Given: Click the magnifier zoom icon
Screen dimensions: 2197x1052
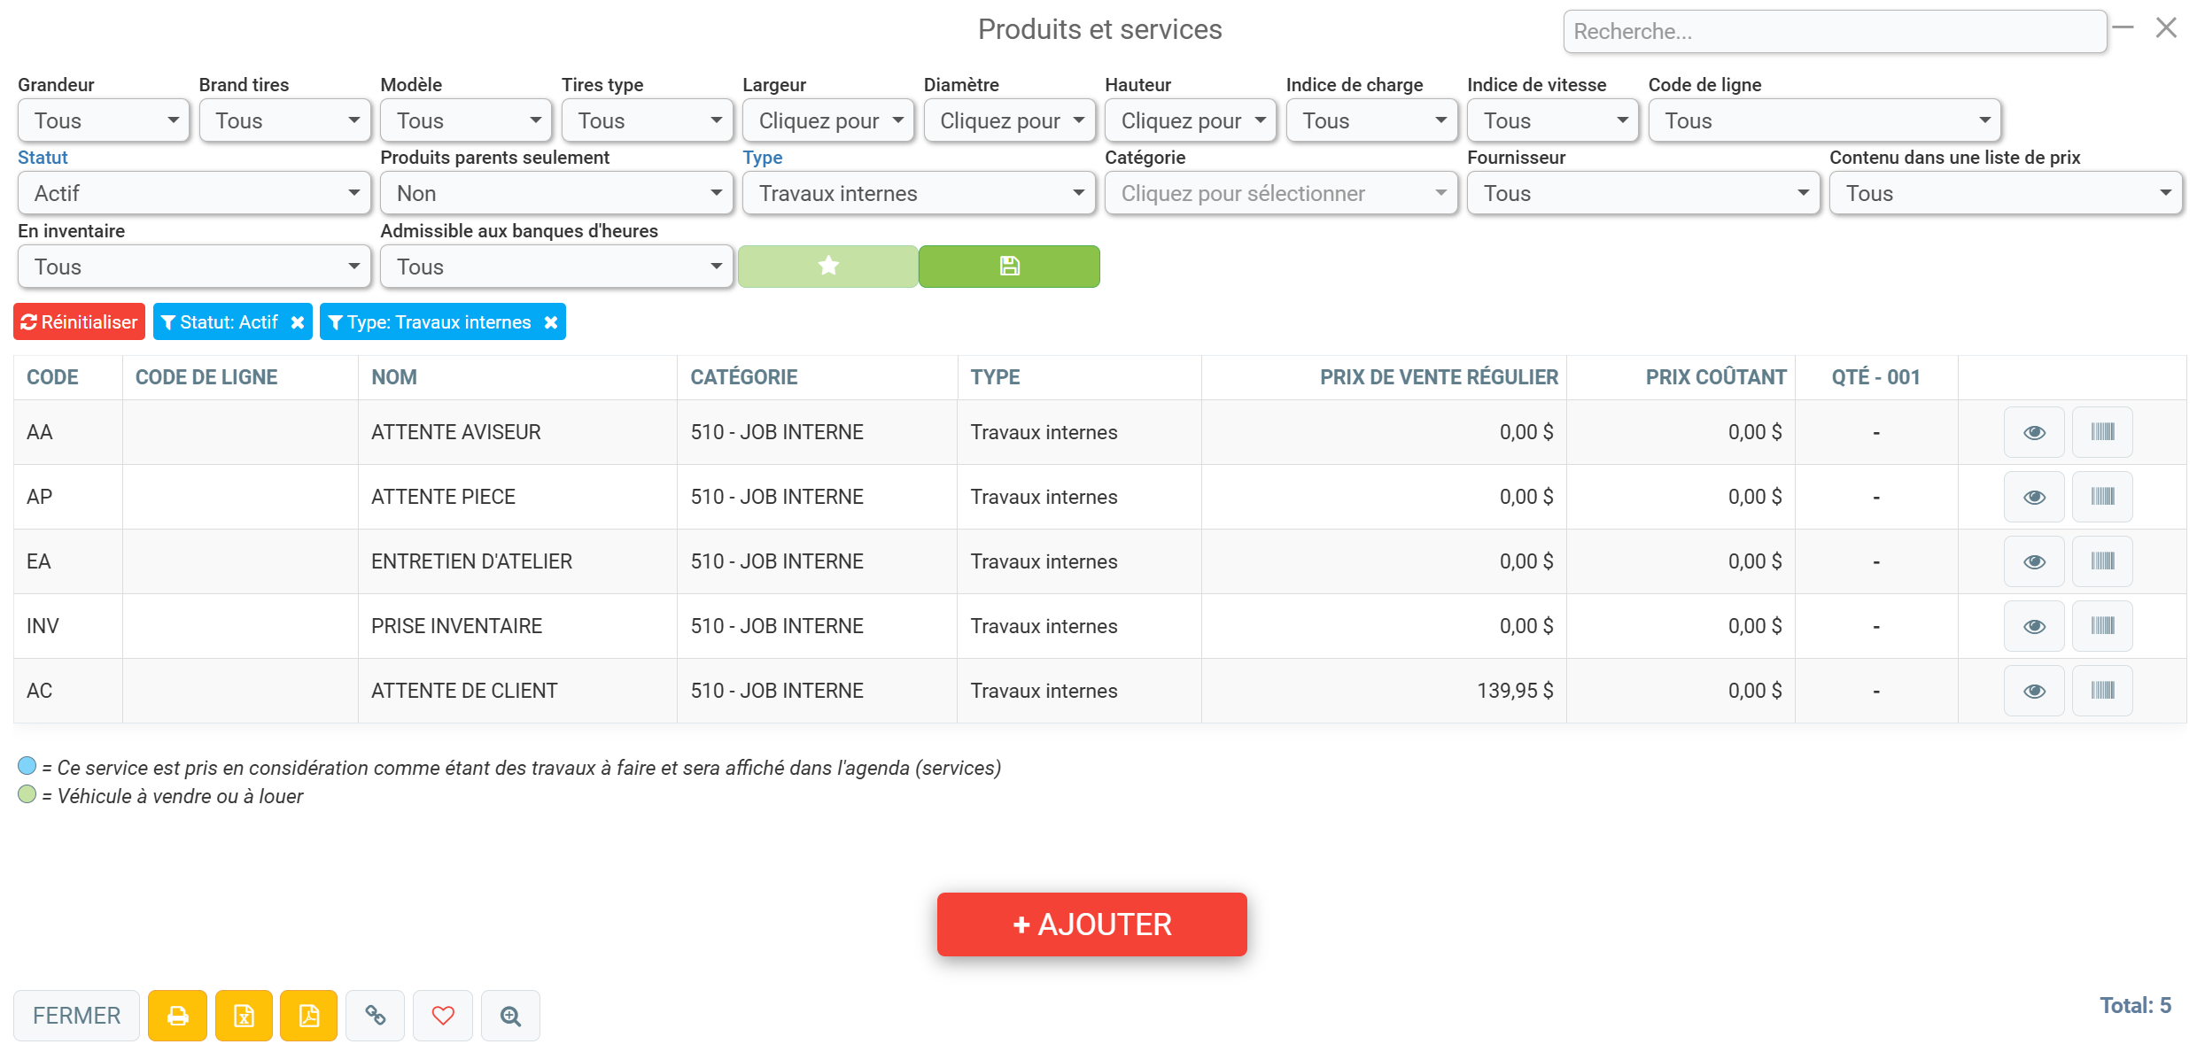Looking at the screenshot, I should (510, 1015).
